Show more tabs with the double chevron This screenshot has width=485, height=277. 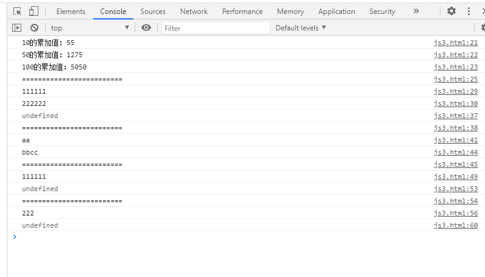click(416, 12)
